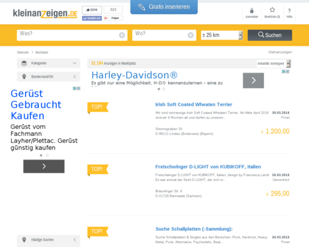Clear the Was? field with x icon
This screenshot has height=247, width=309.
click(x=122, y=35)
